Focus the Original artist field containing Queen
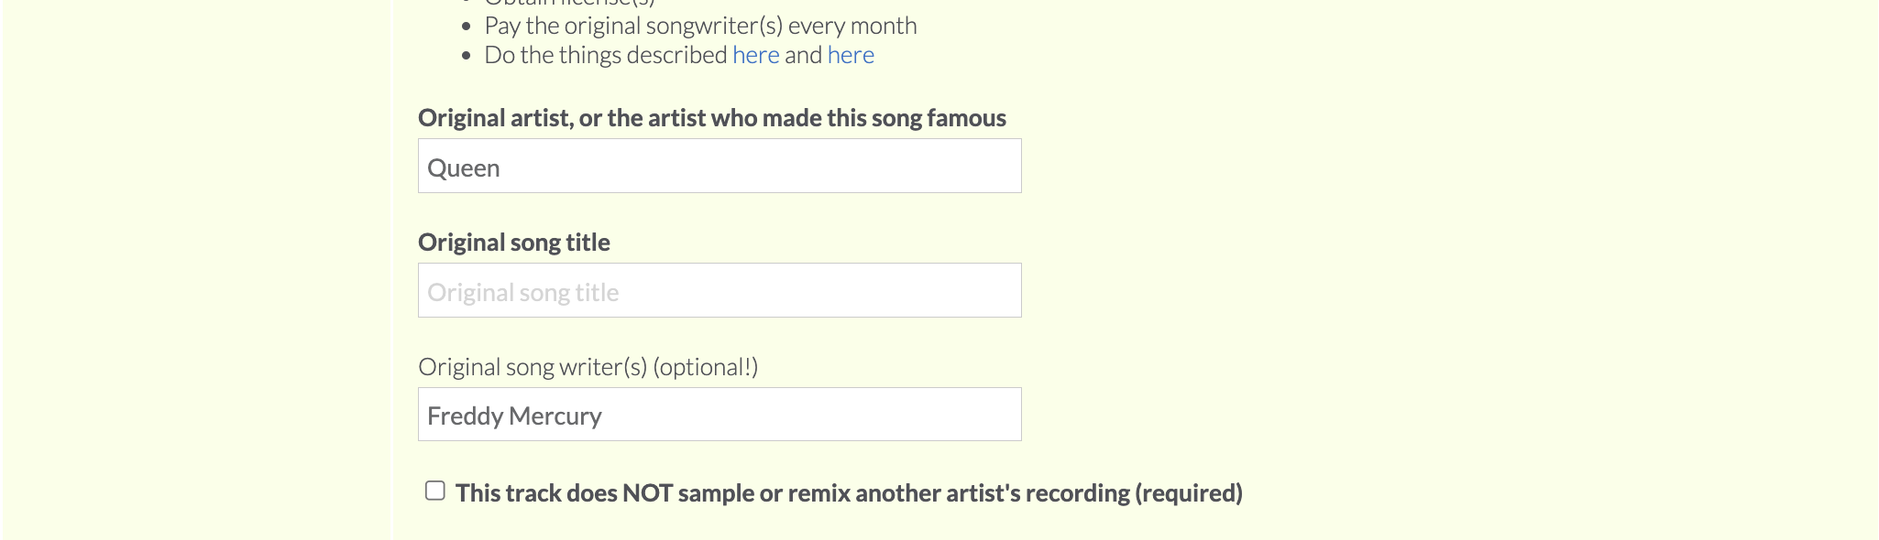 click(x=720, y=167)
